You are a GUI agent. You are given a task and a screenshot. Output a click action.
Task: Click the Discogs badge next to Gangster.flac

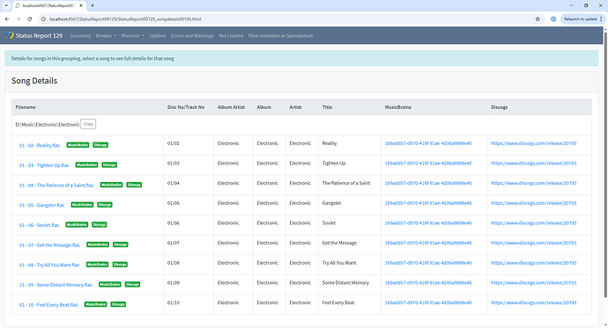(x=105, y=205)
